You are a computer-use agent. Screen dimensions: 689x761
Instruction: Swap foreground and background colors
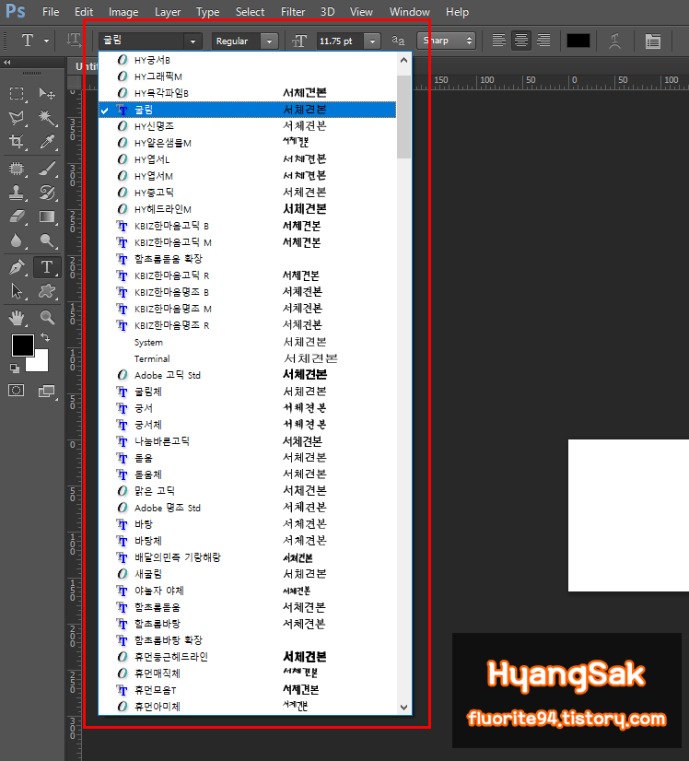pyautogui.click(x=45, y=337)
